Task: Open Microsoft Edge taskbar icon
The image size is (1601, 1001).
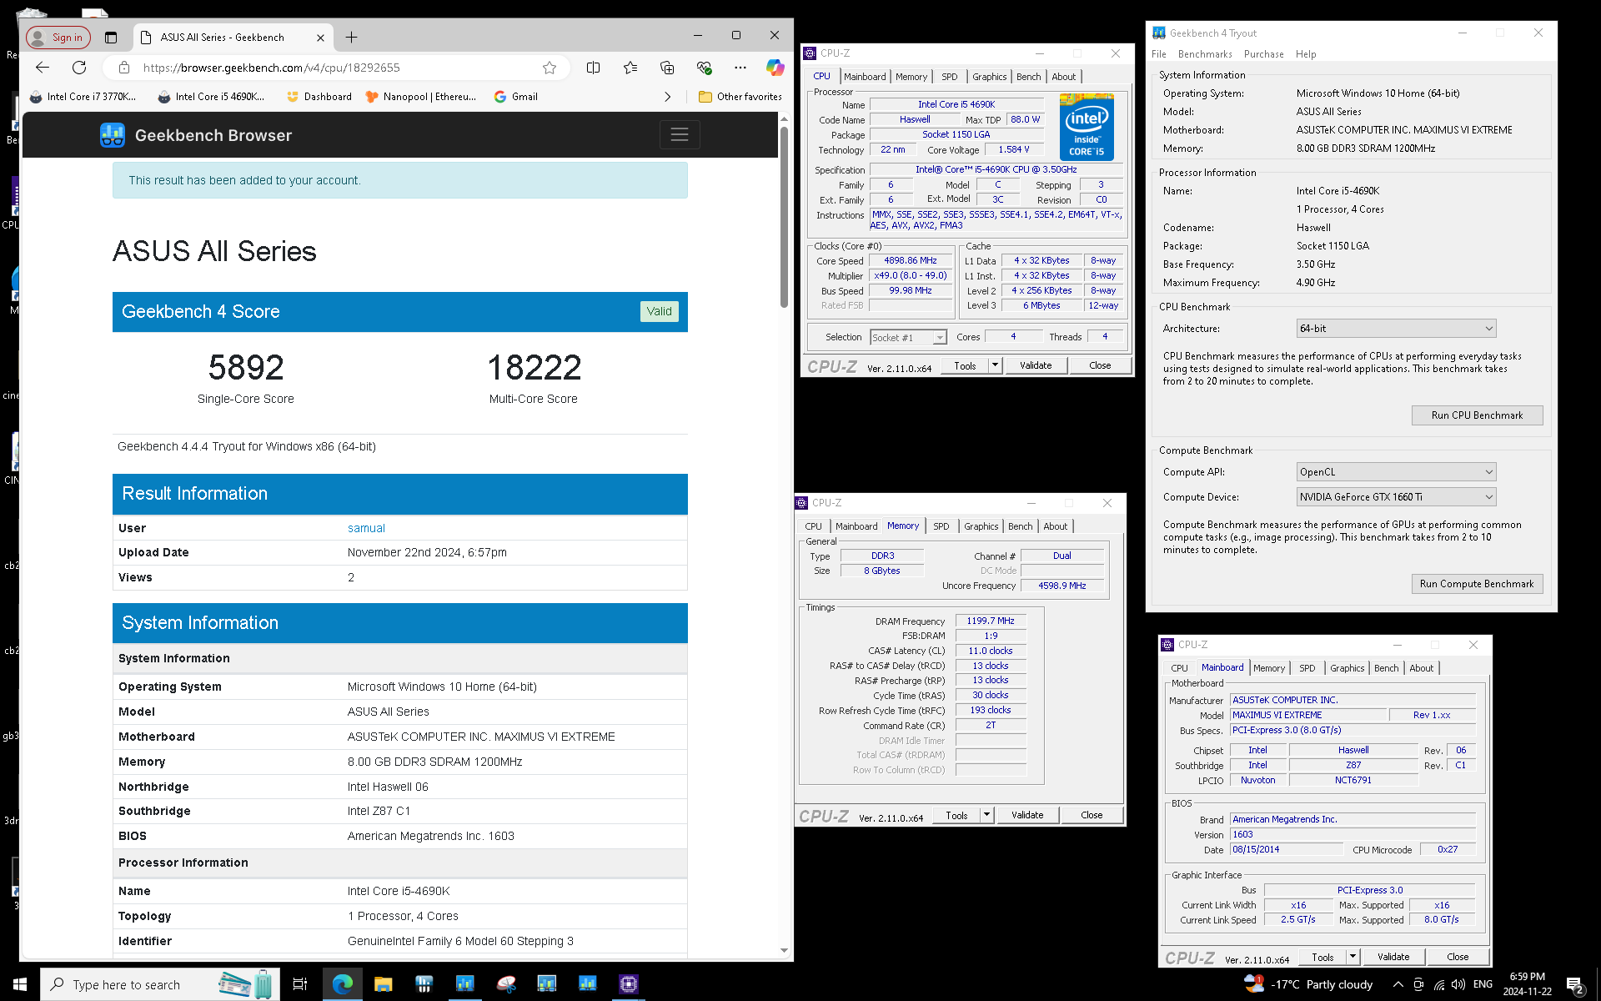Action: 342,984
